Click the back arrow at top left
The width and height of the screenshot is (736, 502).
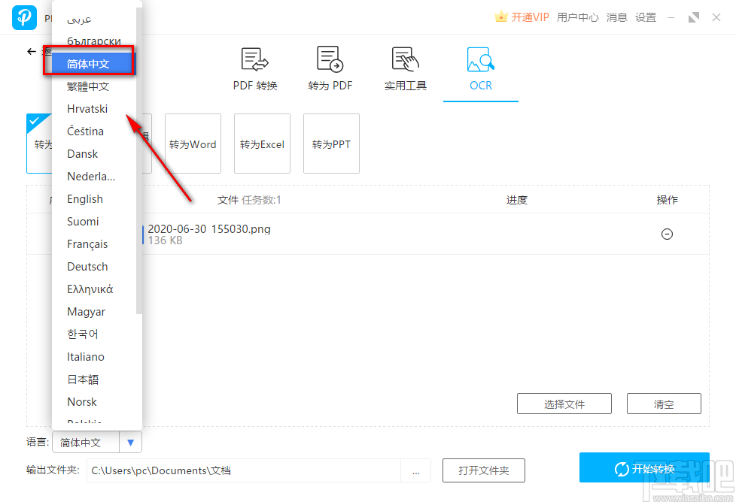click(30, 51)
